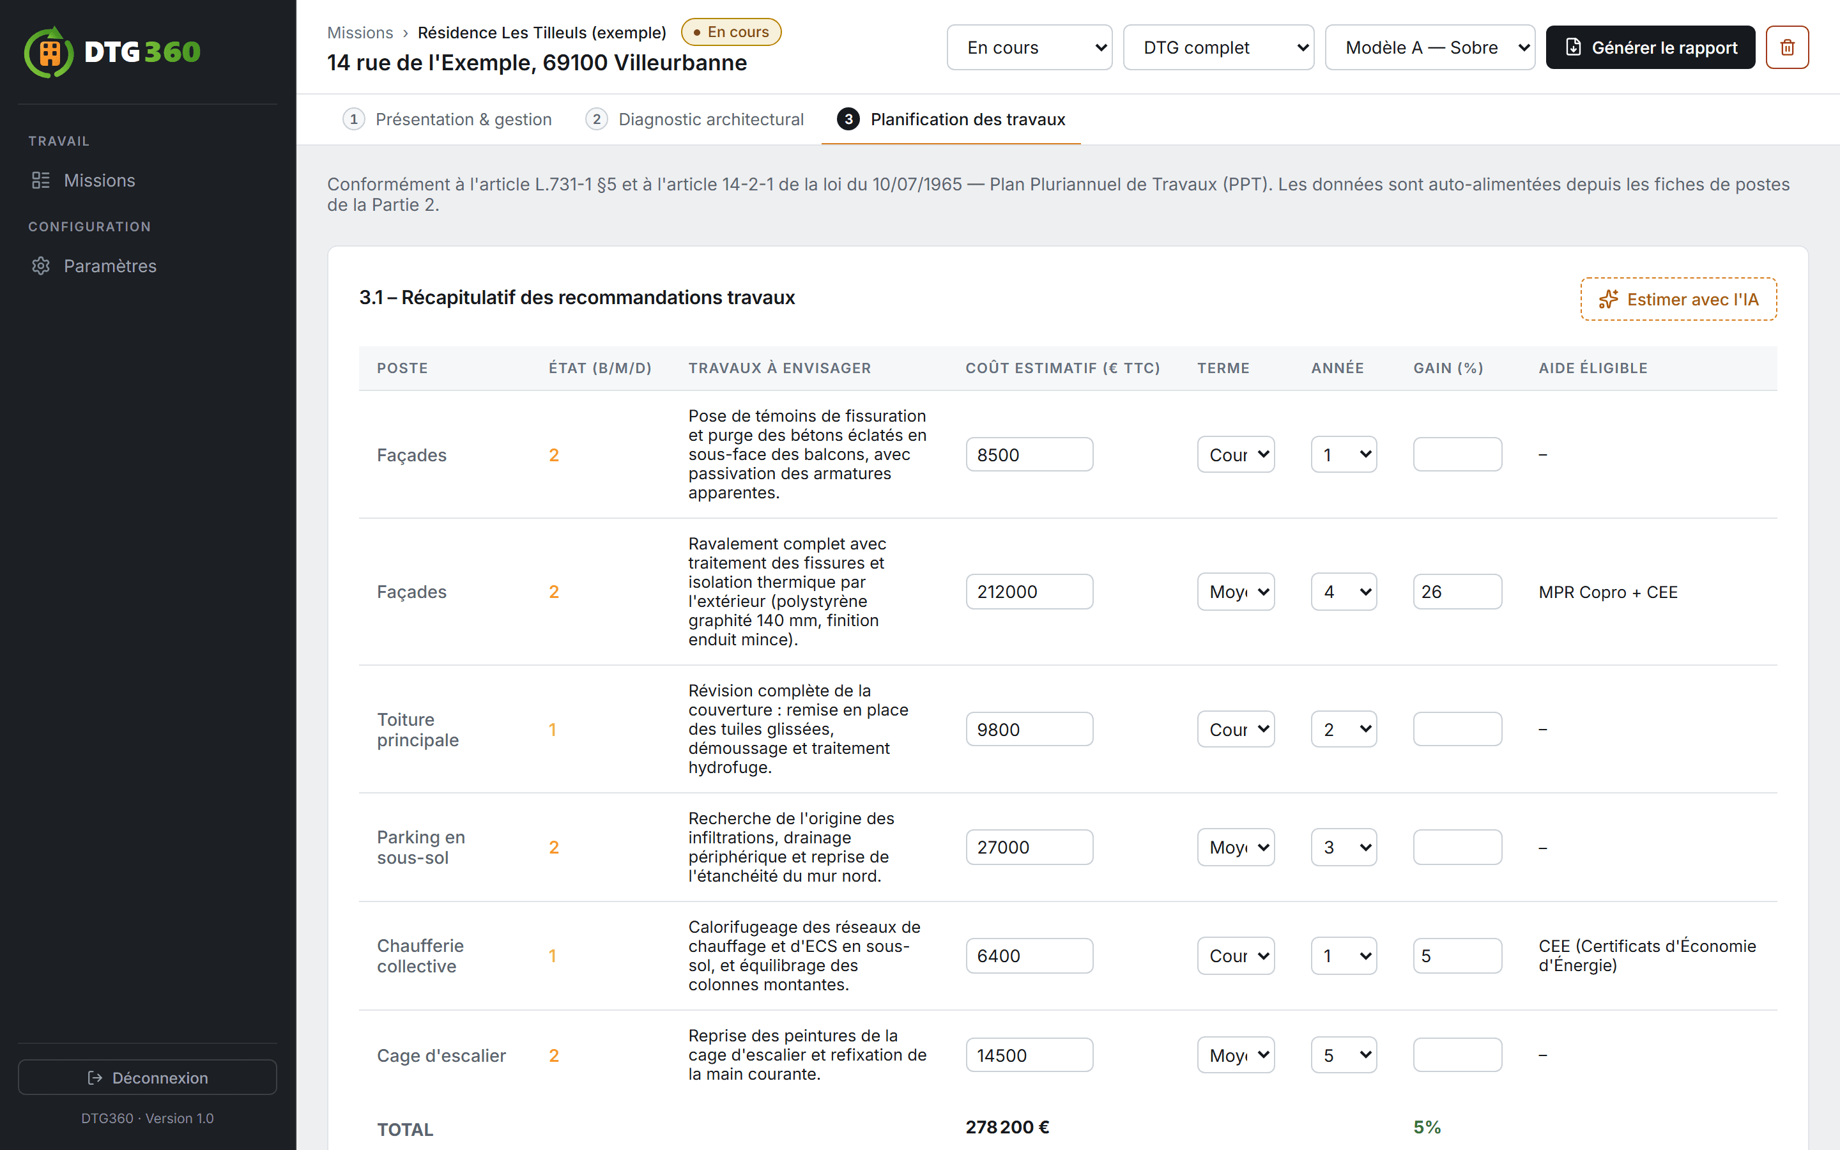Image resolution: width=1840 pixels, height=1150 pixels.
Task: Switch to Présentation & gestion tab
Action: pos(447,119)
